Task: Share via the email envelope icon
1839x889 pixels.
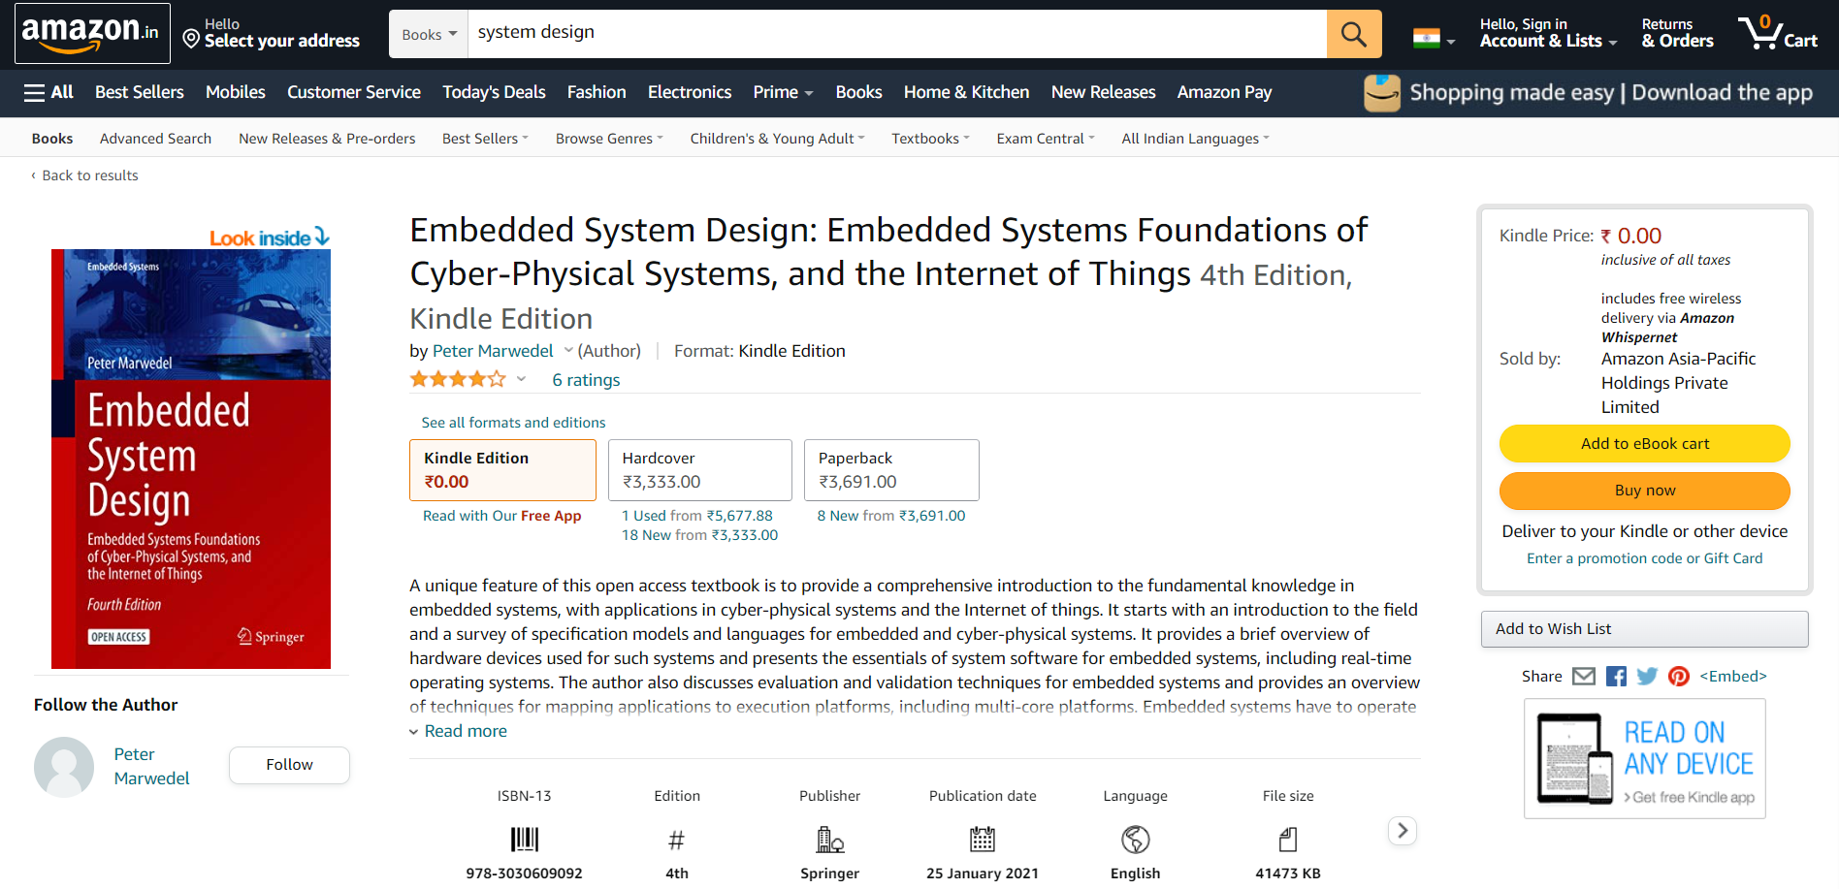Action: [x=1583, y=677]
